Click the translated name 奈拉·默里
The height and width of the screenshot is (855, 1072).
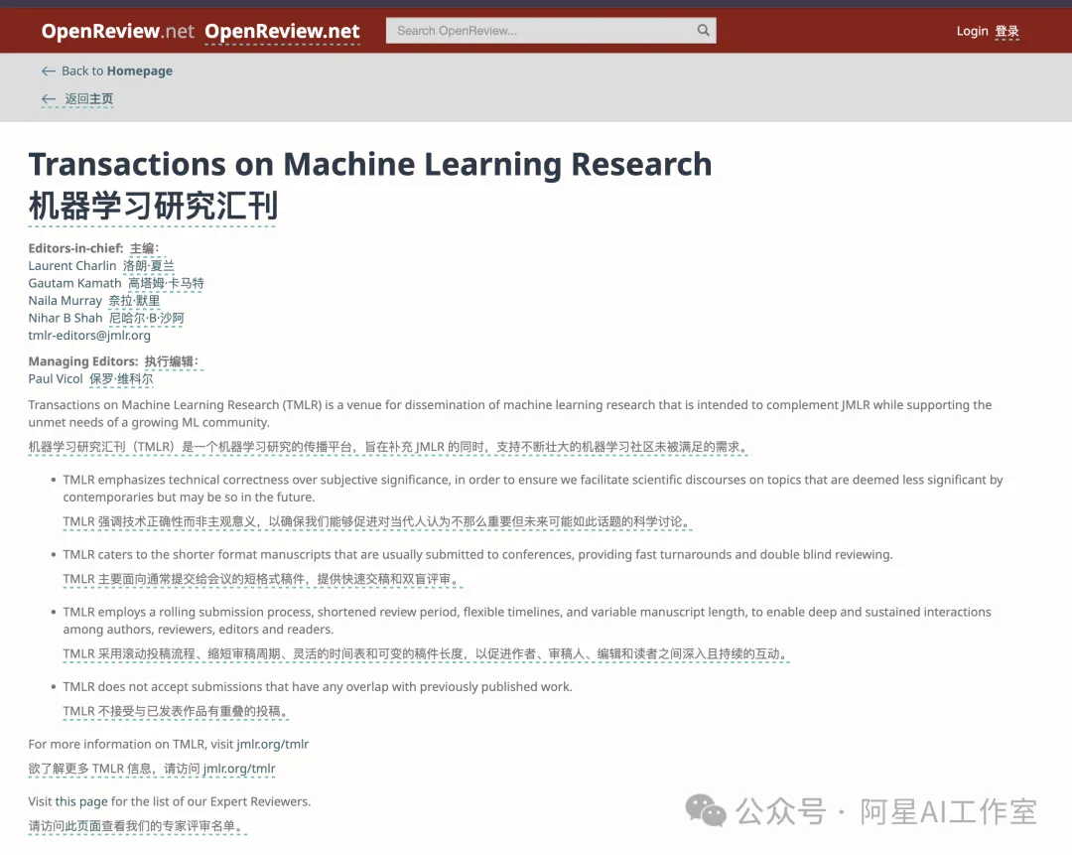click(134, 300)
